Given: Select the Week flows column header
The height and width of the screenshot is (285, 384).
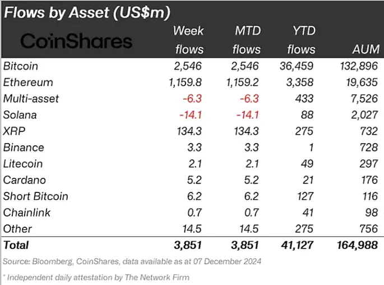Looking at the screenshot, I should (188, 40).
